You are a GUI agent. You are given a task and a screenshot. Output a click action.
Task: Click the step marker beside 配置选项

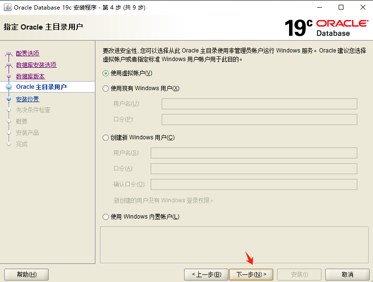tap(9, 53)
